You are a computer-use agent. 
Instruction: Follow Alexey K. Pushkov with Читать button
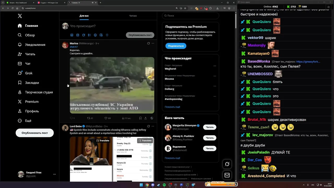point(210,138)
